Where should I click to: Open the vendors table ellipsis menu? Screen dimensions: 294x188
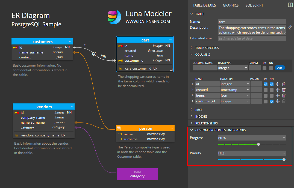(72, 107)
